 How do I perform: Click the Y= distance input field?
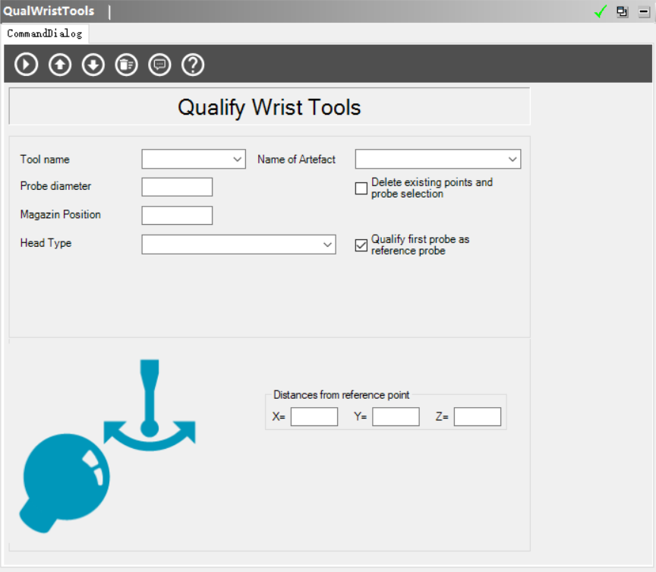click(396, 416)
